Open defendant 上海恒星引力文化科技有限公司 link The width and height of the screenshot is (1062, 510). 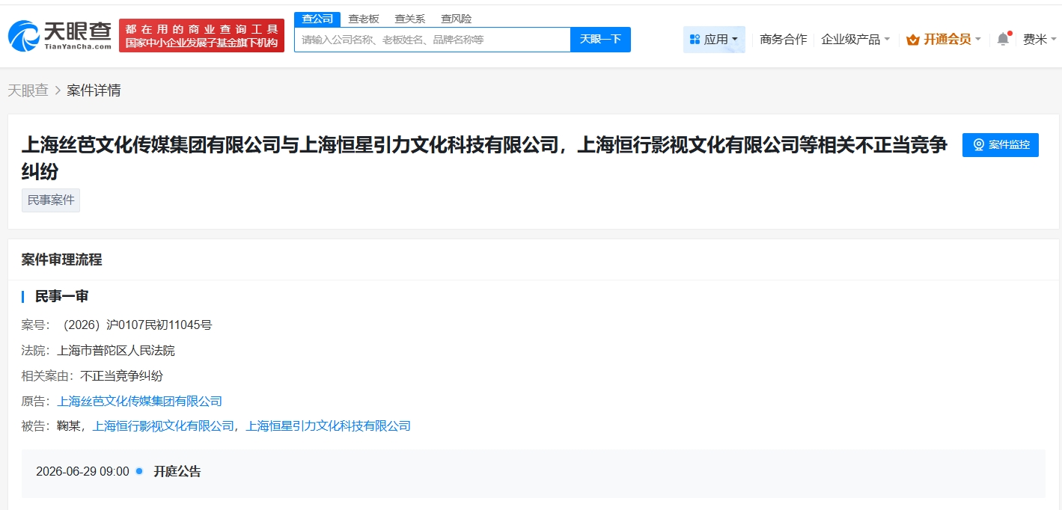329,426
